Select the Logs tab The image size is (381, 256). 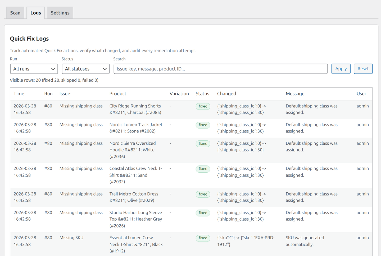click(35, 13)
